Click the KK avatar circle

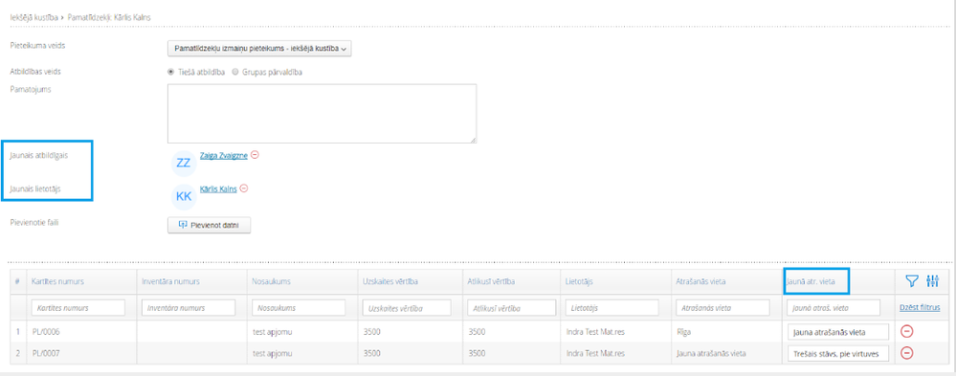tap(184, 196)
